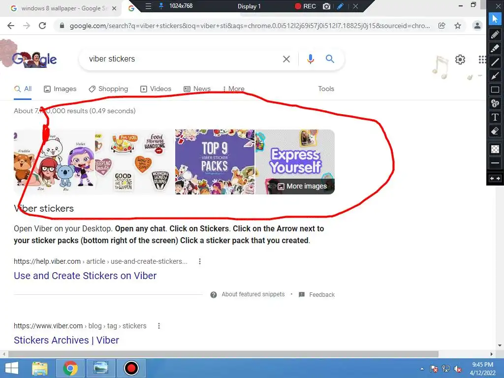Click the Google doodle logo
This screenshot has width=504, height=378.
[34, 59]
